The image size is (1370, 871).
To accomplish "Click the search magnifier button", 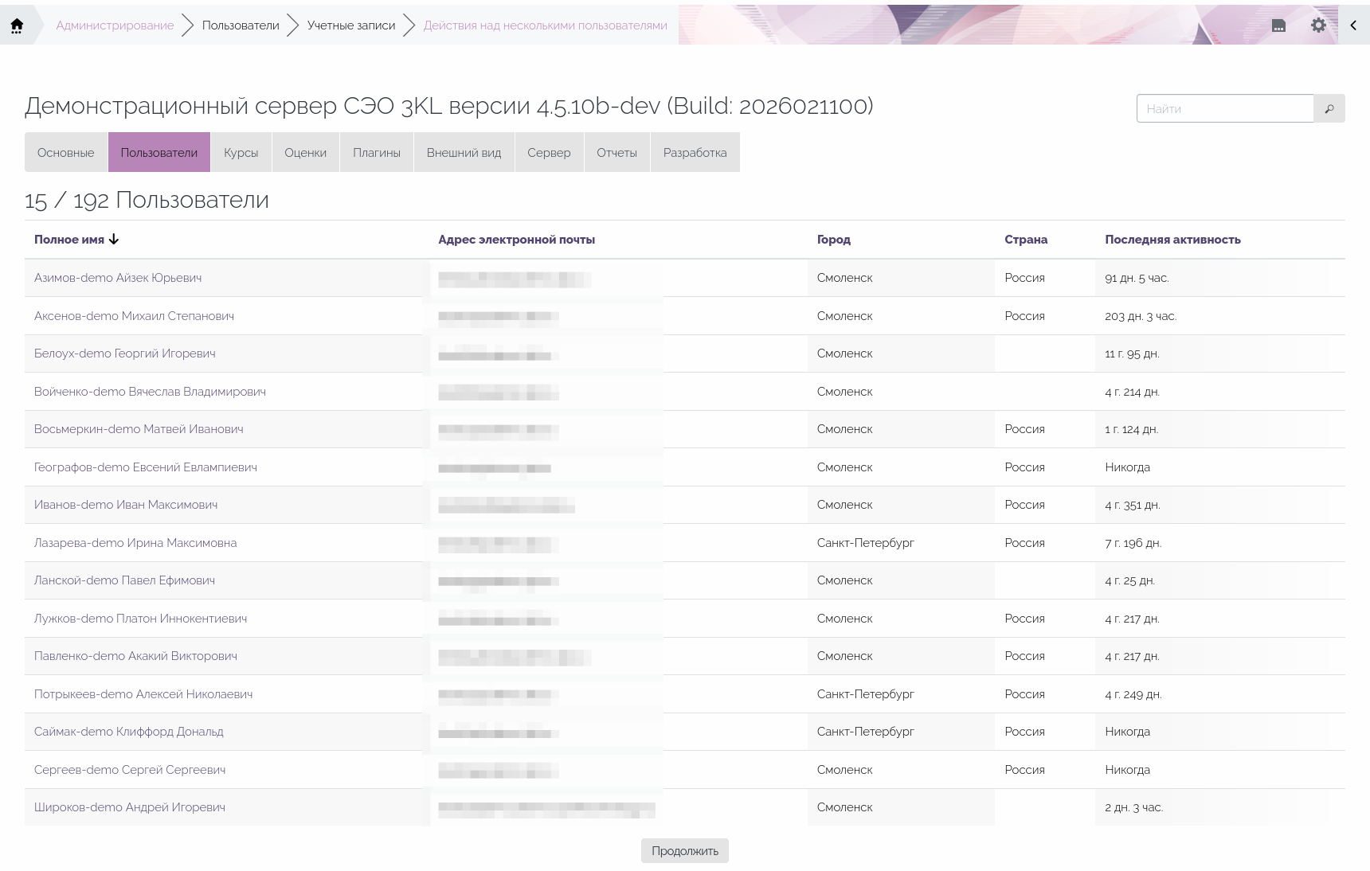I will tap(1329, 109).
